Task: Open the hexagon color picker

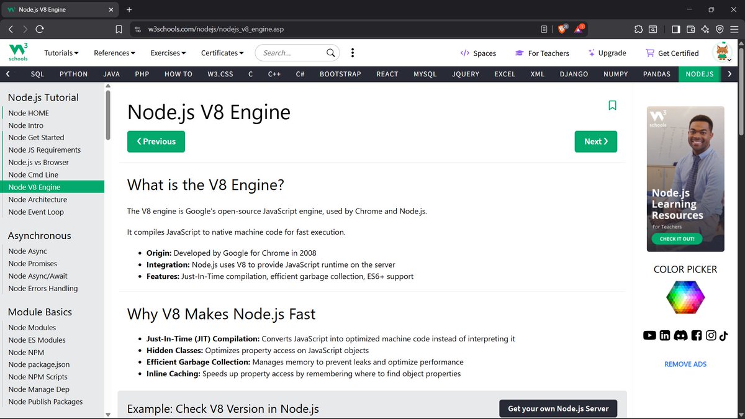Action: pyautogui.click(x=685, y=297)
